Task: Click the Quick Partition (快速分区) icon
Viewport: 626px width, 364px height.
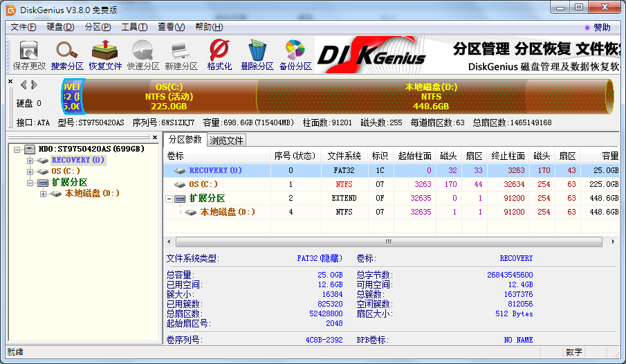Action: click(143, 55)
